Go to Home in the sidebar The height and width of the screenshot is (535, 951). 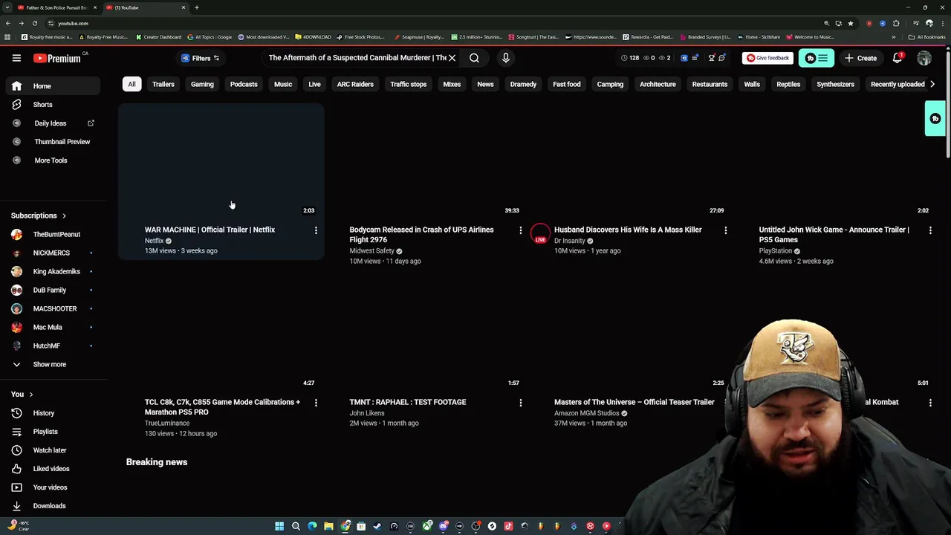[53, 86]
